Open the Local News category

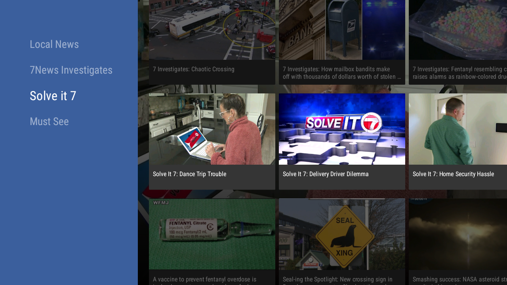(54, 44)
